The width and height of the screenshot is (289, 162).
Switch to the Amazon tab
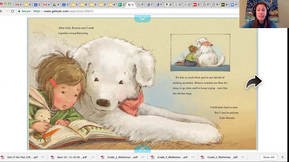pos(168,4)
